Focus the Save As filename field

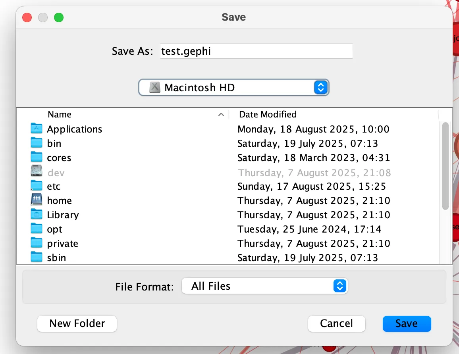click(256, 51)
